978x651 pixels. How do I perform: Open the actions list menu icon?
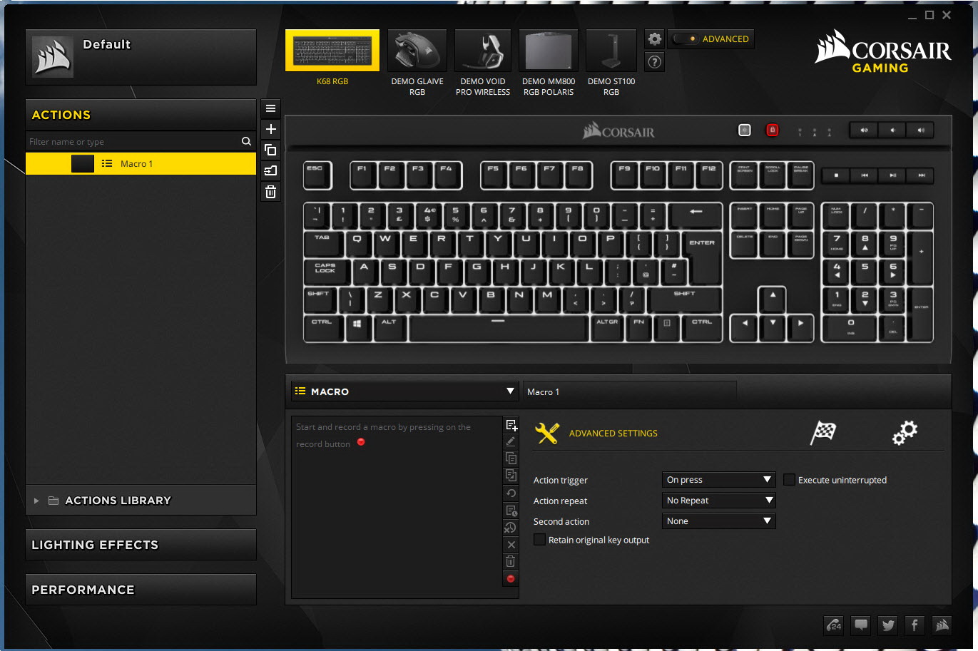pos(270,108)
